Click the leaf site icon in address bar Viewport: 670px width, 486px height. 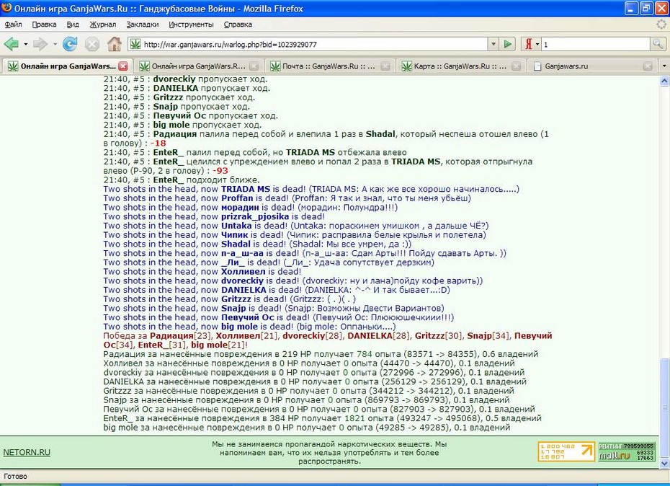[x=135, y=44]
